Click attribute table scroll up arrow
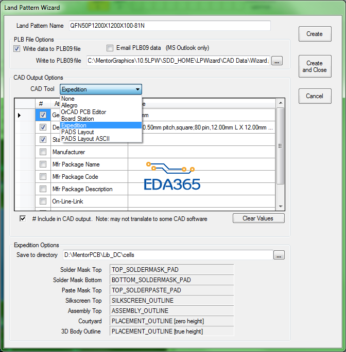 click(x=281, y=103)
